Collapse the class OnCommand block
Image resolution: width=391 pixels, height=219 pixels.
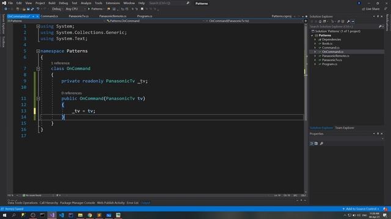38,69
